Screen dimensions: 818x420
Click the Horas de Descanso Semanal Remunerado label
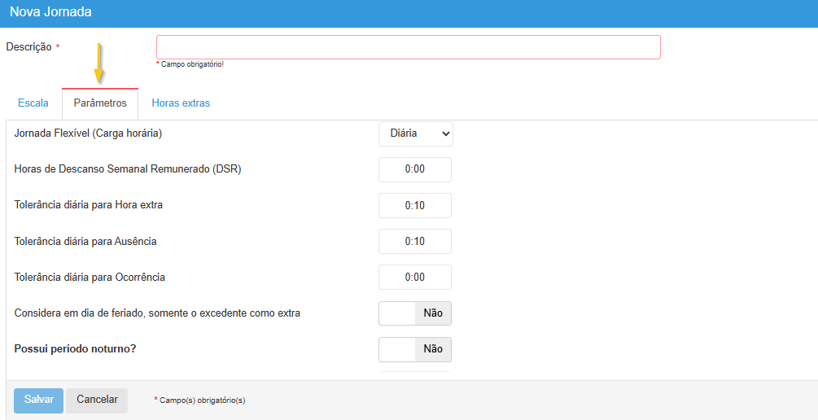(x=128, y=169)
